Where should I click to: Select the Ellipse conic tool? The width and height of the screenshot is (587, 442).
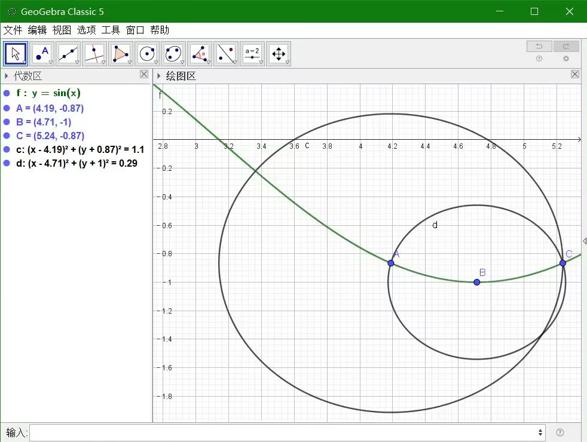pyautogui.click(x=173, y=54)
